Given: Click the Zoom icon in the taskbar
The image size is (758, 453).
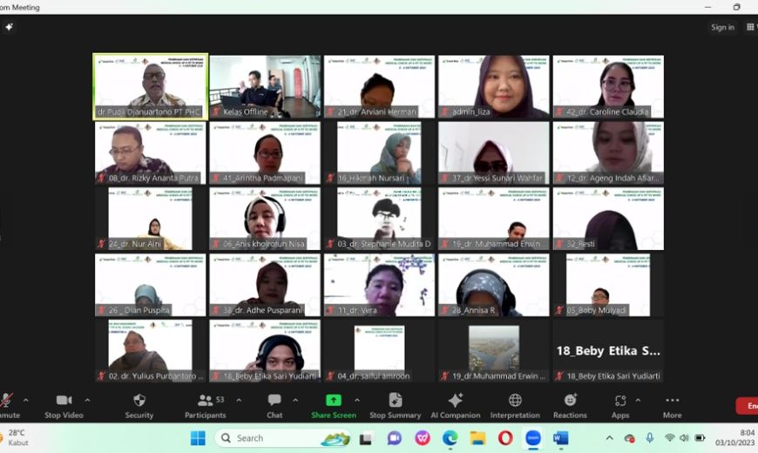Looking at the screenshot, I should click(x=533, y=438).
